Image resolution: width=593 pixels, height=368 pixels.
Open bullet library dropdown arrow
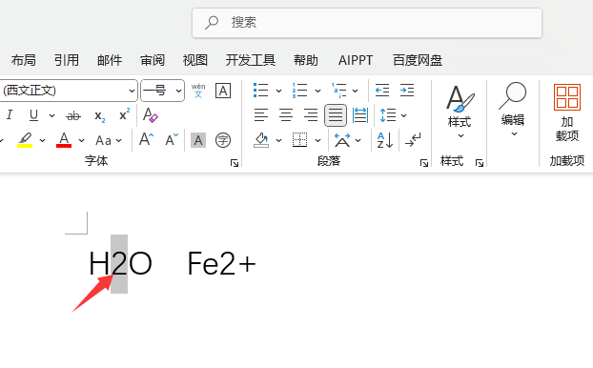click(278, 91)
